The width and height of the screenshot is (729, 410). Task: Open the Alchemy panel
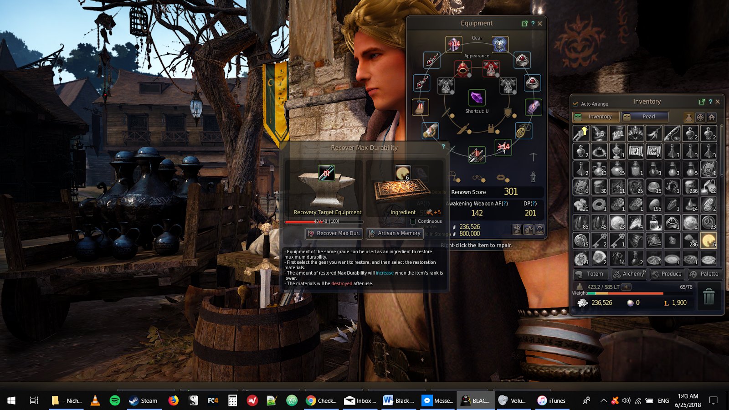[629, 274]
